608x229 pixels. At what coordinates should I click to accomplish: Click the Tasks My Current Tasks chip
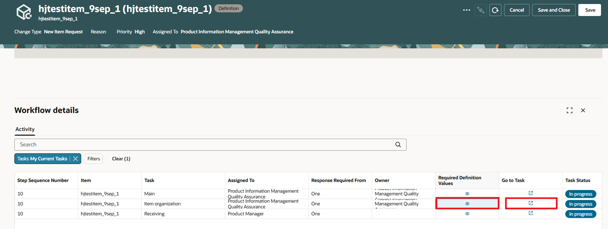tap(42, 158)
